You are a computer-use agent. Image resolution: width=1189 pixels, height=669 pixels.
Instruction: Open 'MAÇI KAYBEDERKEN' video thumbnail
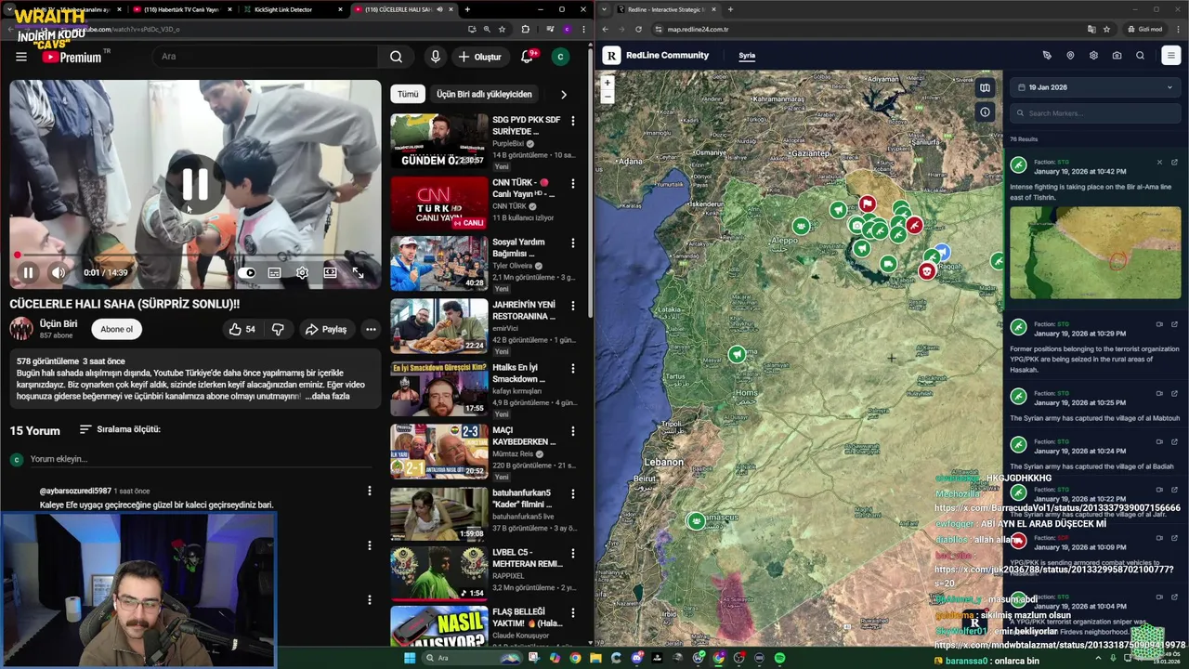(x=438, y=452)
